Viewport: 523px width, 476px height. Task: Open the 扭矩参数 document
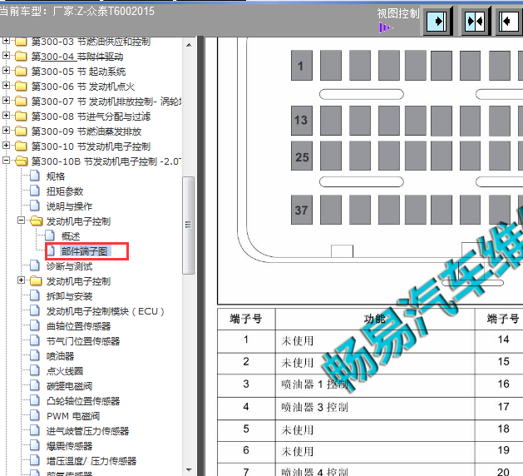tap(65, 191)
